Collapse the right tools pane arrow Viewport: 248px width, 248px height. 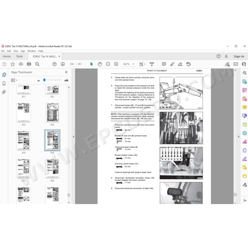(x=238, y=136)
